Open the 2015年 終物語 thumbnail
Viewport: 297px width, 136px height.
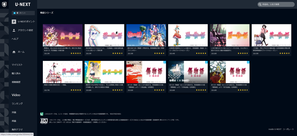click(x=272, y=35)
